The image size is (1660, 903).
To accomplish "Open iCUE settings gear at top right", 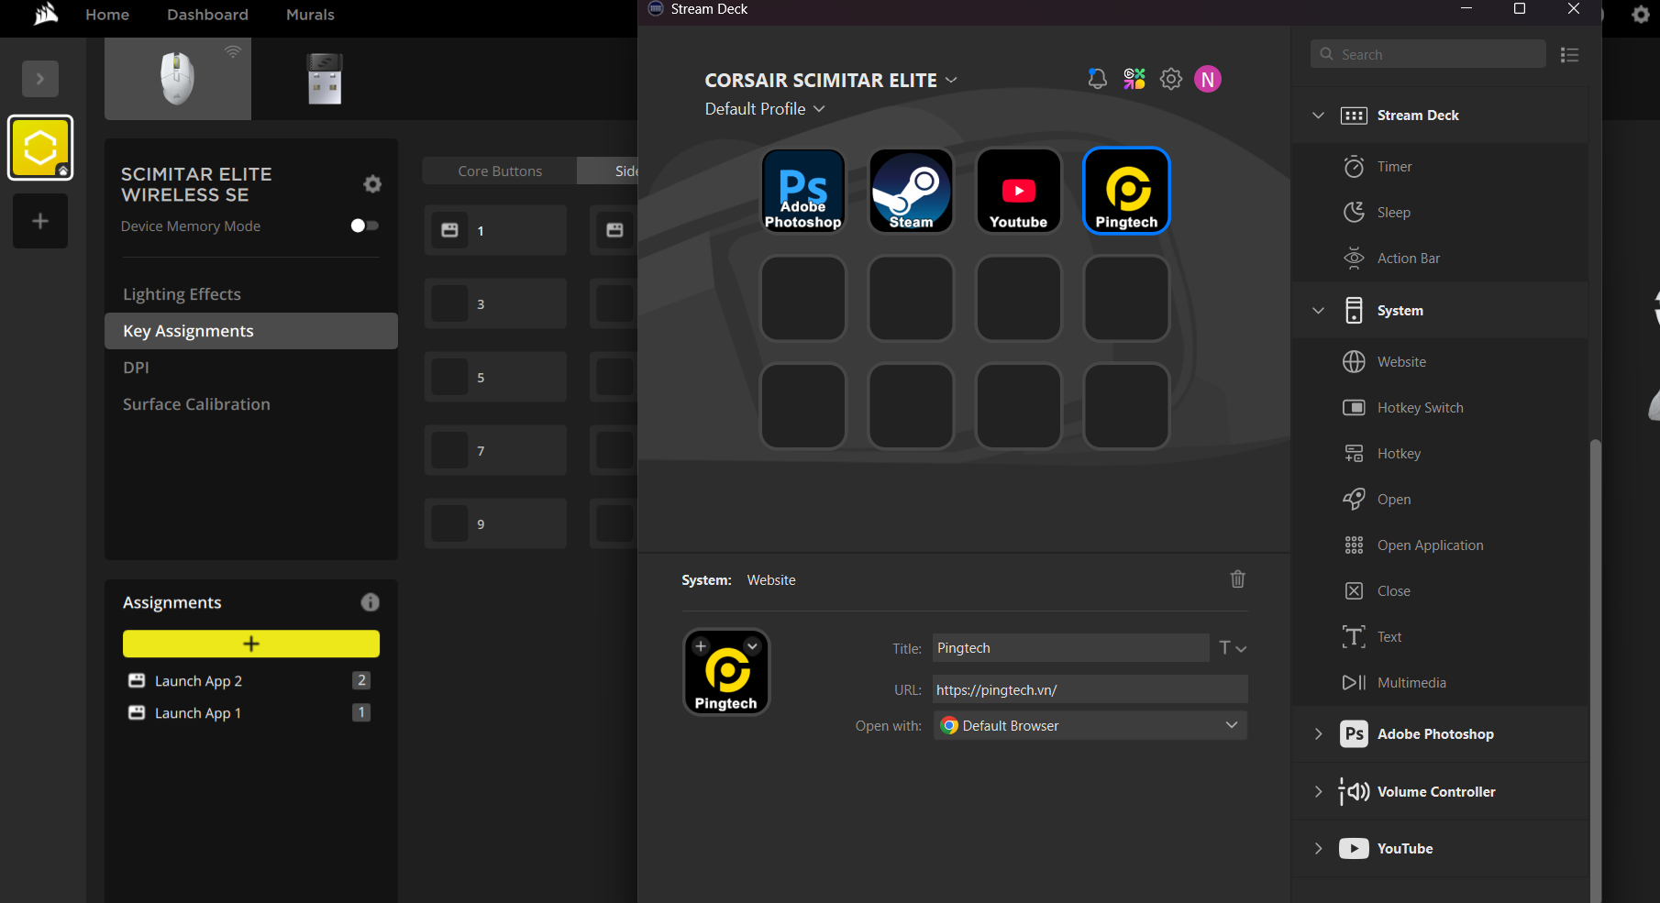I will (x=1641, y=15).
